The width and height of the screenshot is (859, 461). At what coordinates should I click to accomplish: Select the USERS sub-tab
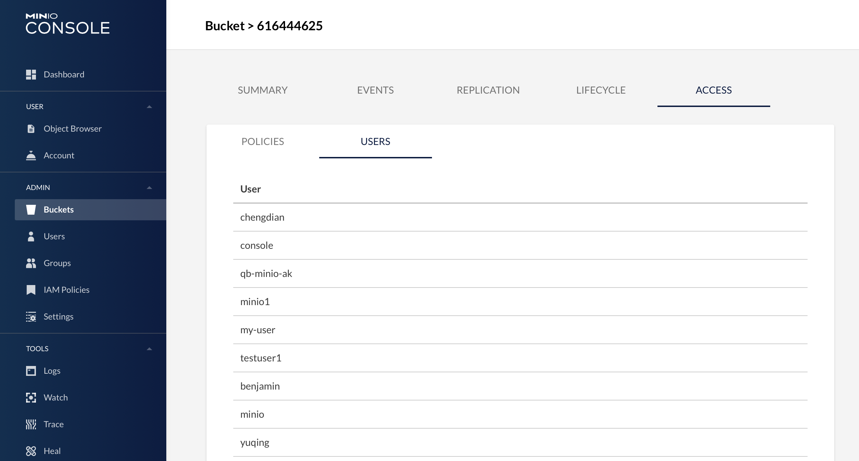pos(376,141)
